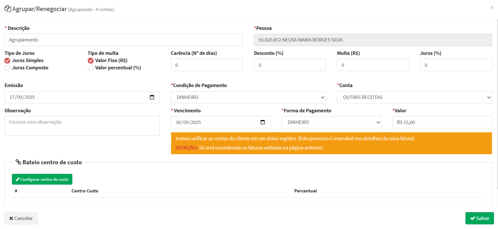
Task: Open the Forma de Pagamento dropdown
Action: [x=331, y=122]
